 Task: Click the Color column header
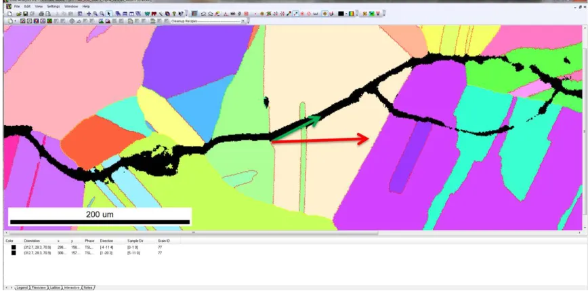point(9,240)
